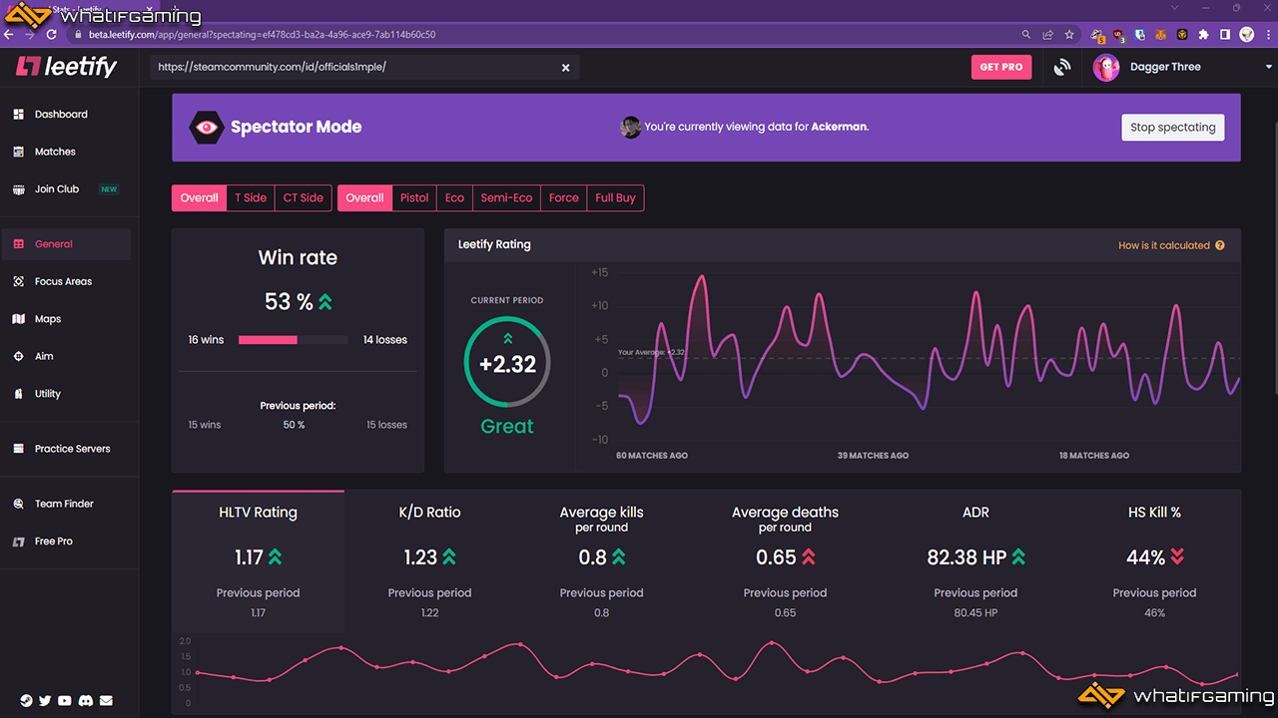This screenshot has height=718, width=1278.
Task: Click the Free Pro sidebar link
Action: point(65,541)
